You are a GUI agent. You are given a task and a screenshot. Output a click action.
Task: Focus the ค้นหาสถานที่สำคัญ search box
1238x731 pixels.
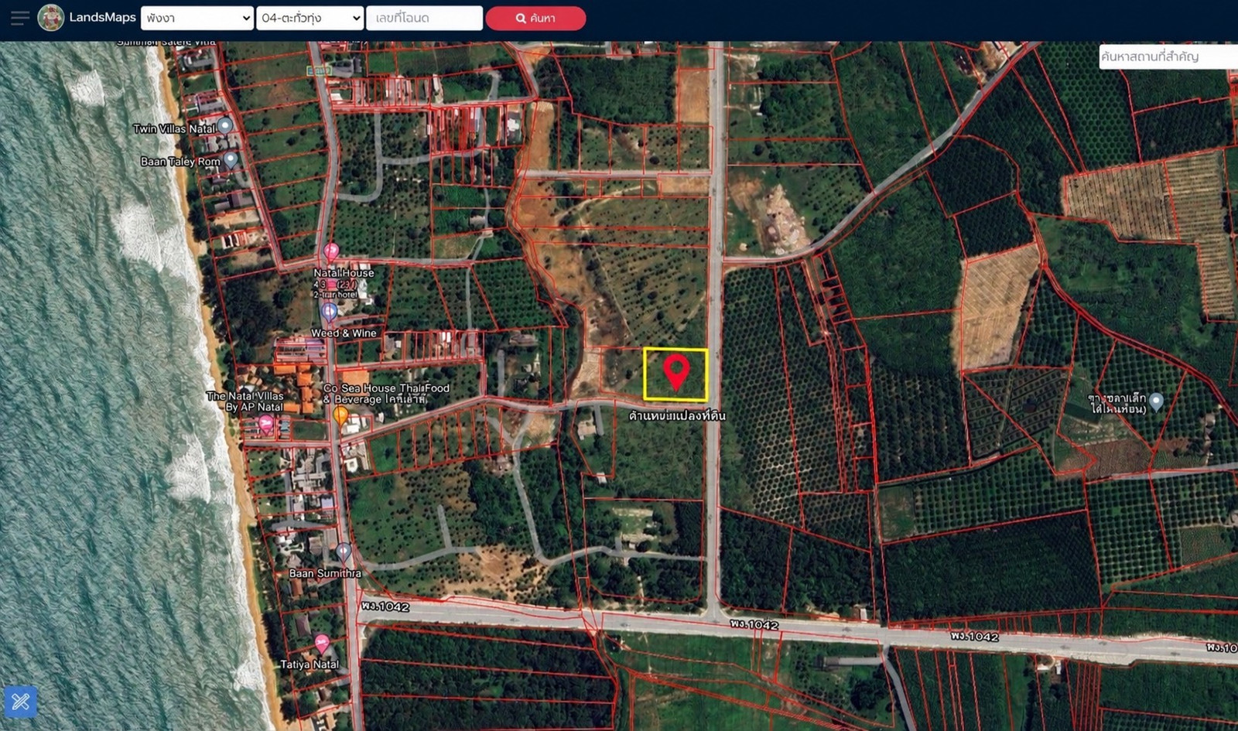click(x=1168, y=56)
